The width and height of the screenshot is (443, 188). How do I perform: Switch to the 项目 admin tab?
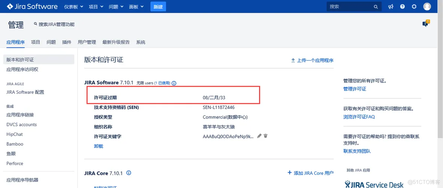(x=36, y=42)
